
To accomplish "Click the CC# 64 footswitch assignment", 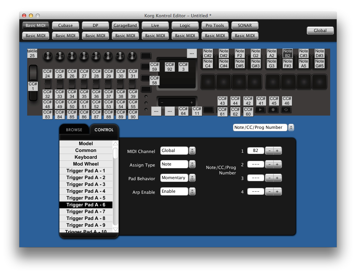I will 183,111.
